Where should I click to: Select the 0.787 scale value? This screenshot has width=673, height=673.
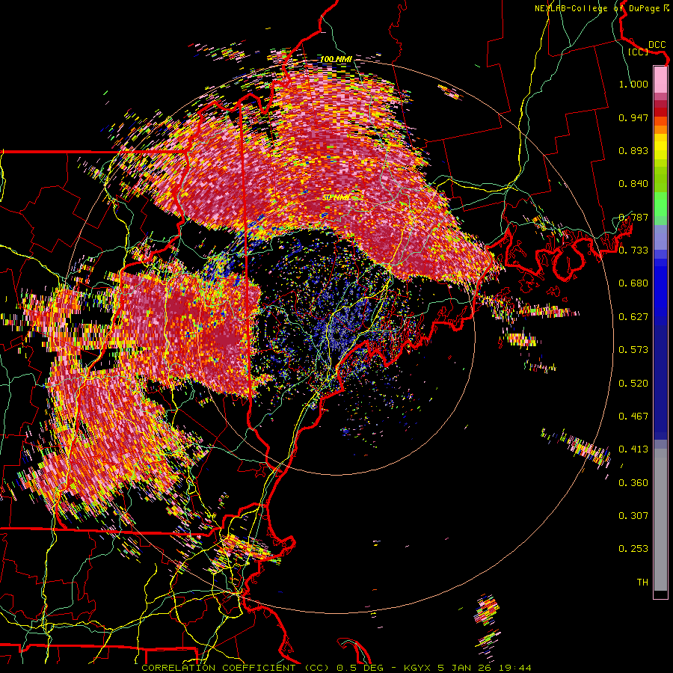(633, 217)
